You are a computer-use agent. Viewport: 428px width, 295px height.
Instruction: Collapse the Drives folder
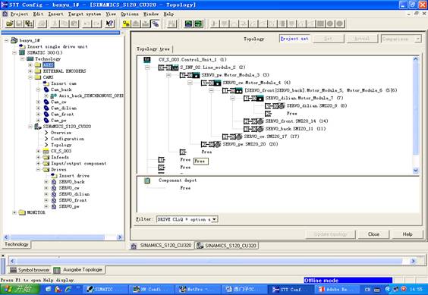(39, 169)
